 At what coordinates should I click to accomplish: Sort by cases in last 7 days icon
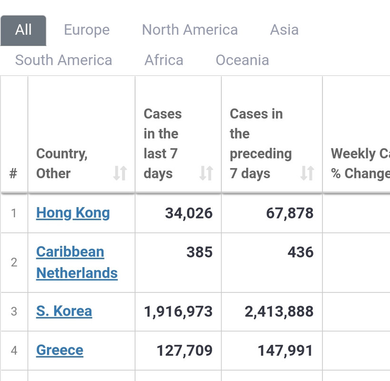coord(206,173)
